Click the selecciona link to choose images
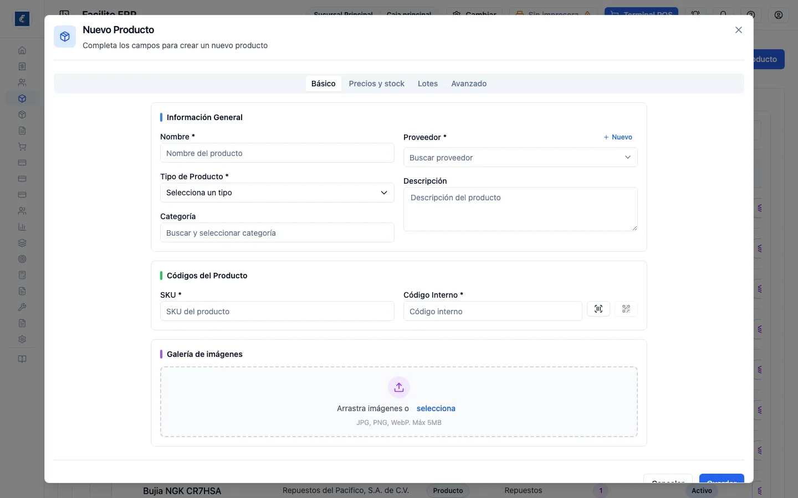798x498 pixels. click(436, 408)
